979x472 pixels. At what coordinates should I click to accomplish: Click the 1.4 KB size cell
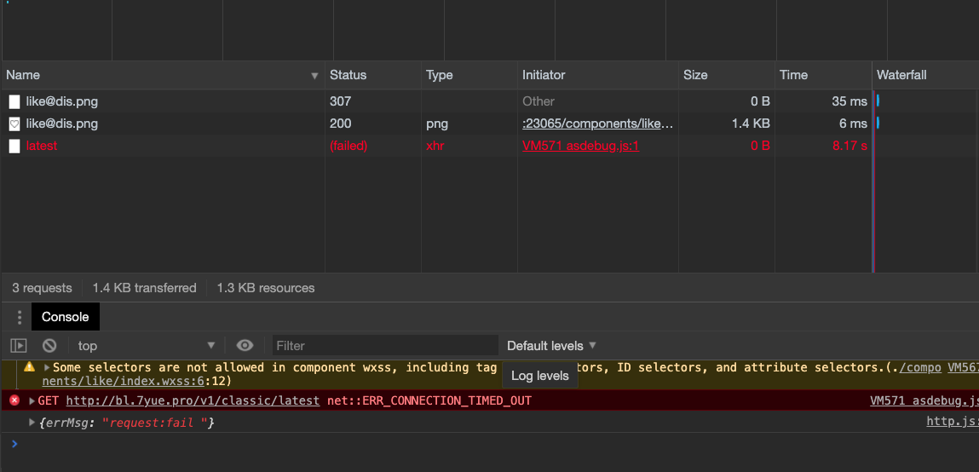(751, 124)
